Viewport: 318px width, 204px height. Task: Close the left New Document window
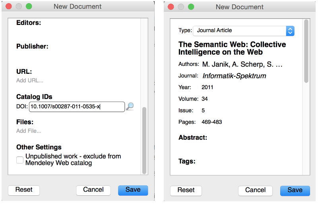click(x=9, y=6)
